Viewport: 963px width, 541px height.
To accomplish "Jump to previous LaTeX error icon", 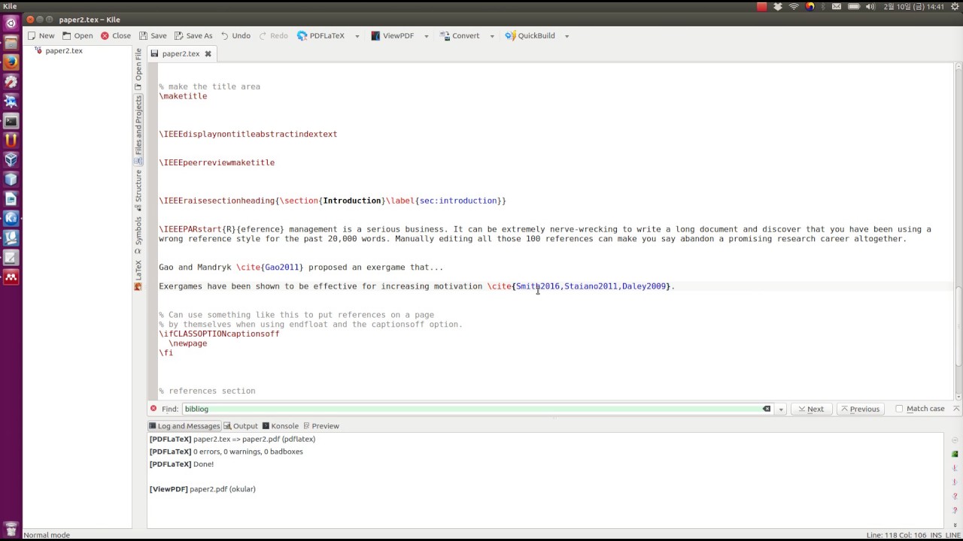I will 955,468.
